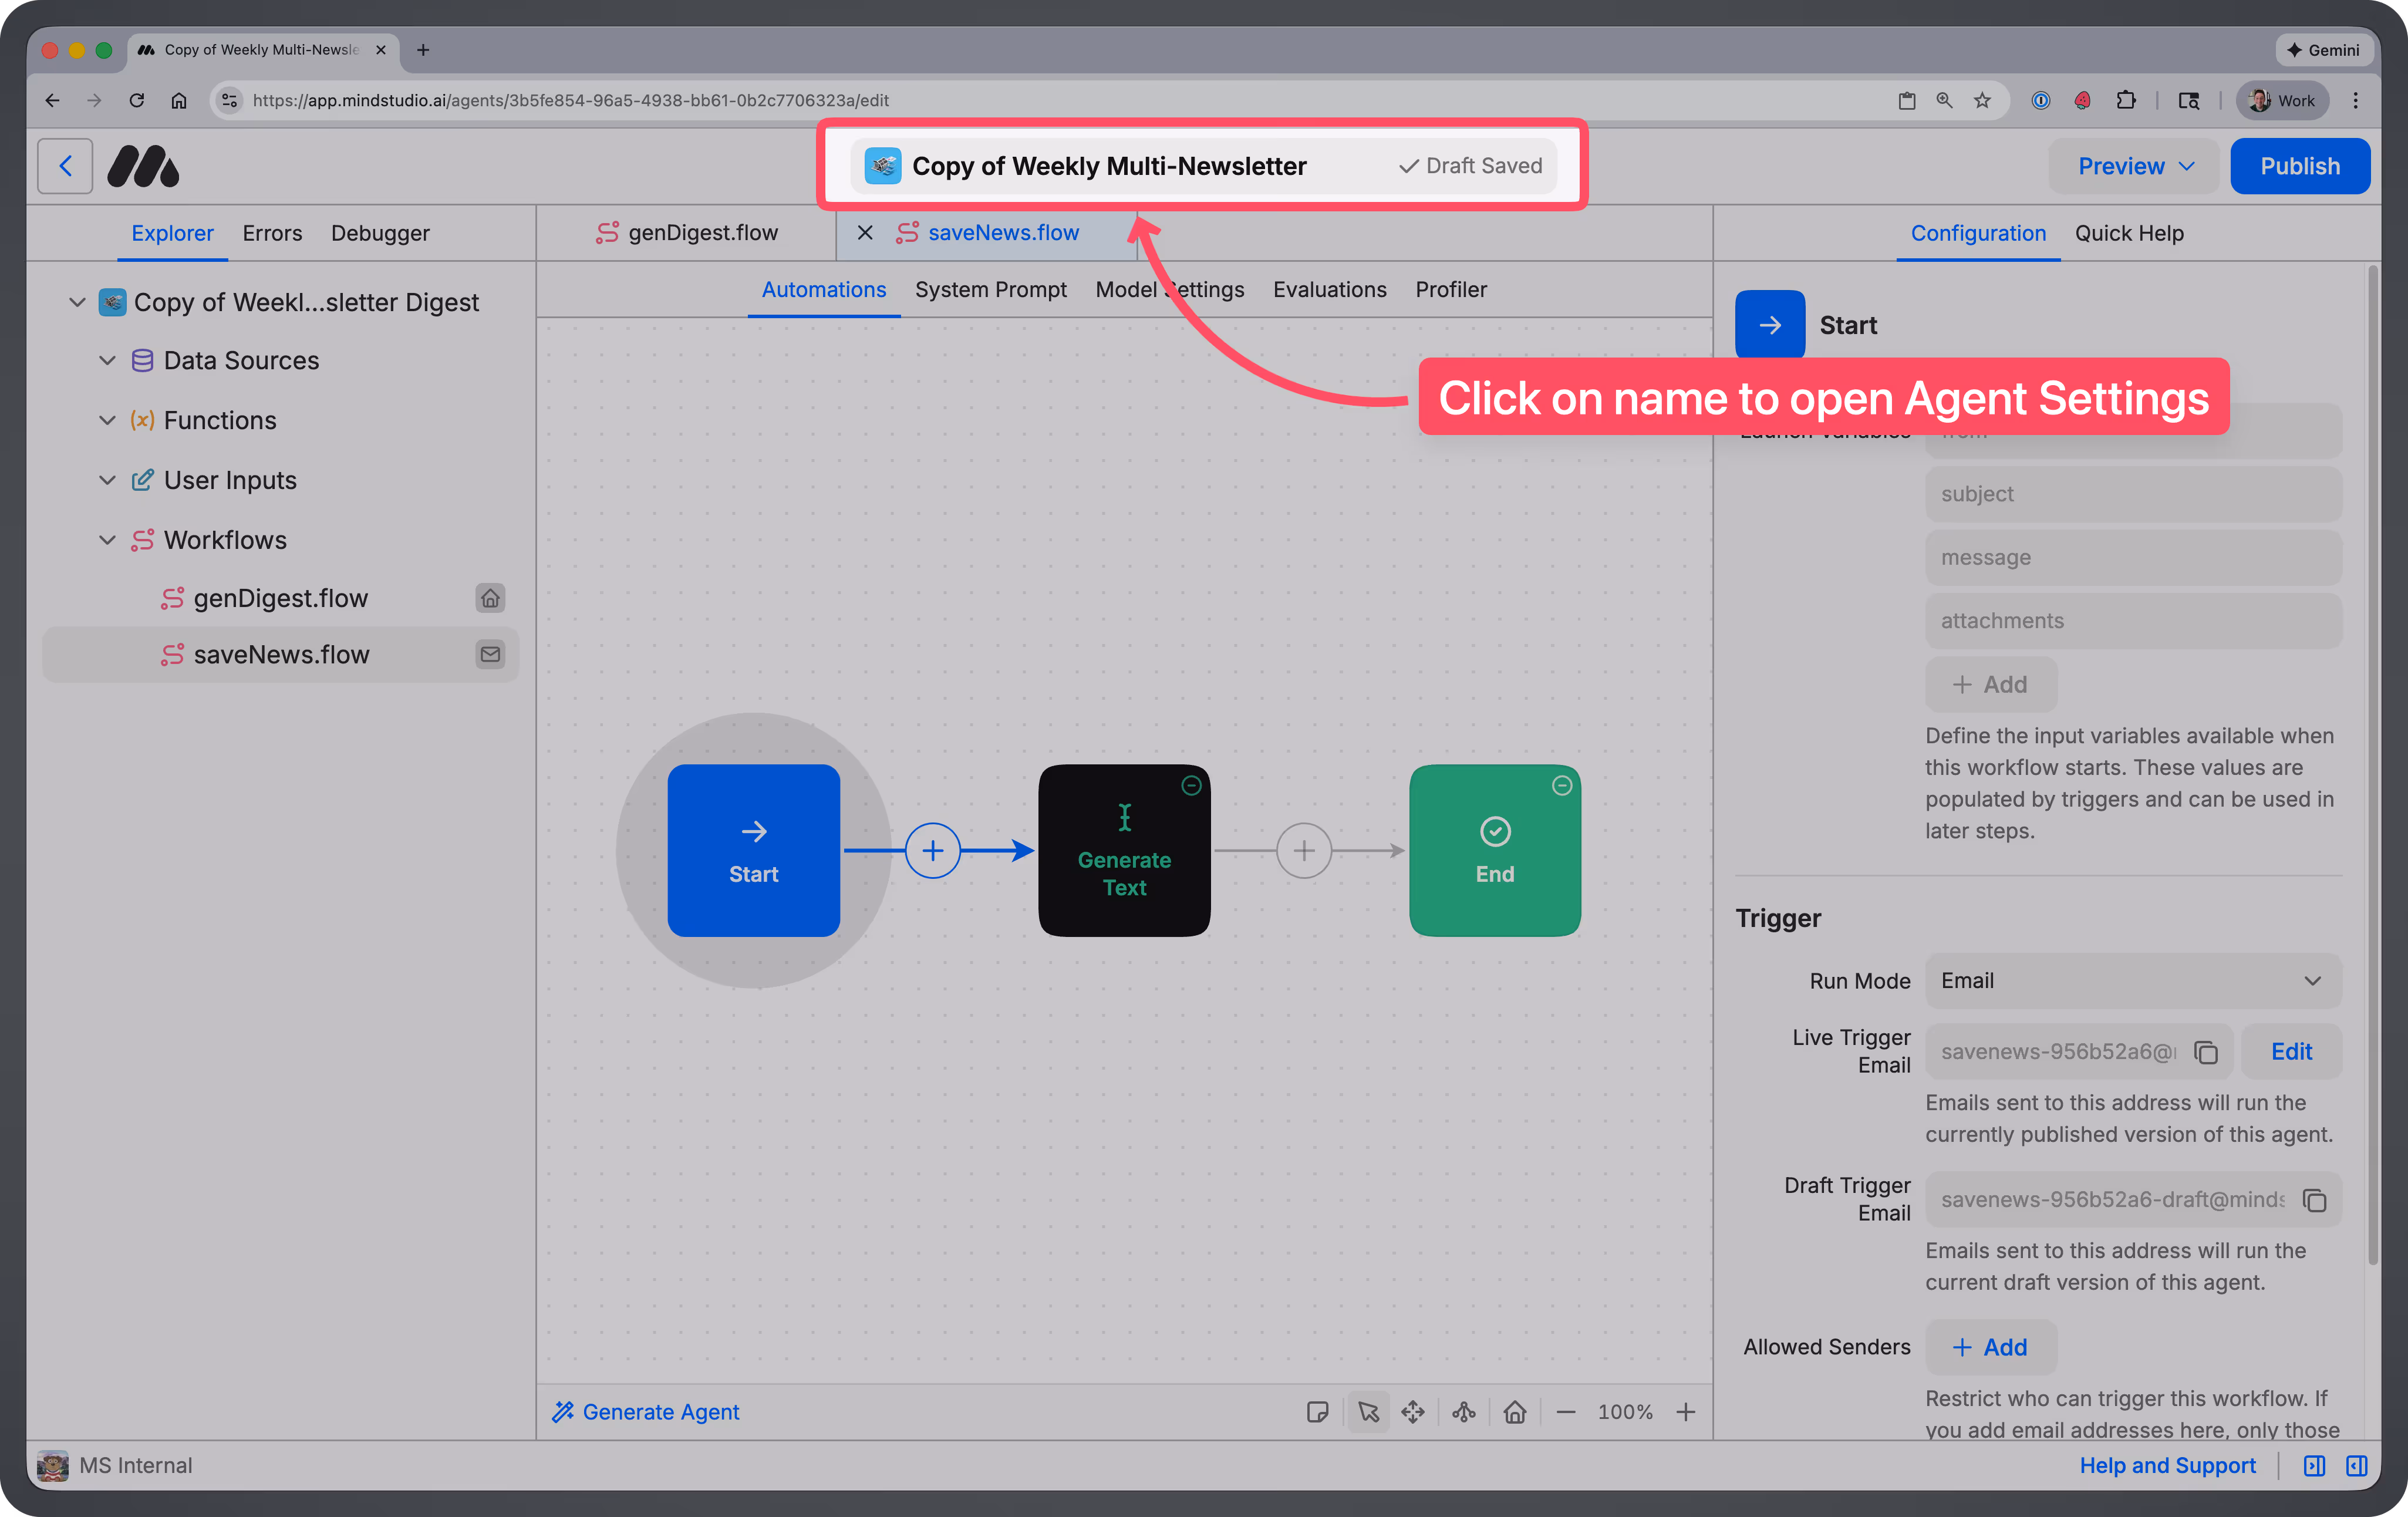Click the auto-layout nodes icon
The image size is (2408, 1517).
tap(1463, 1412)
